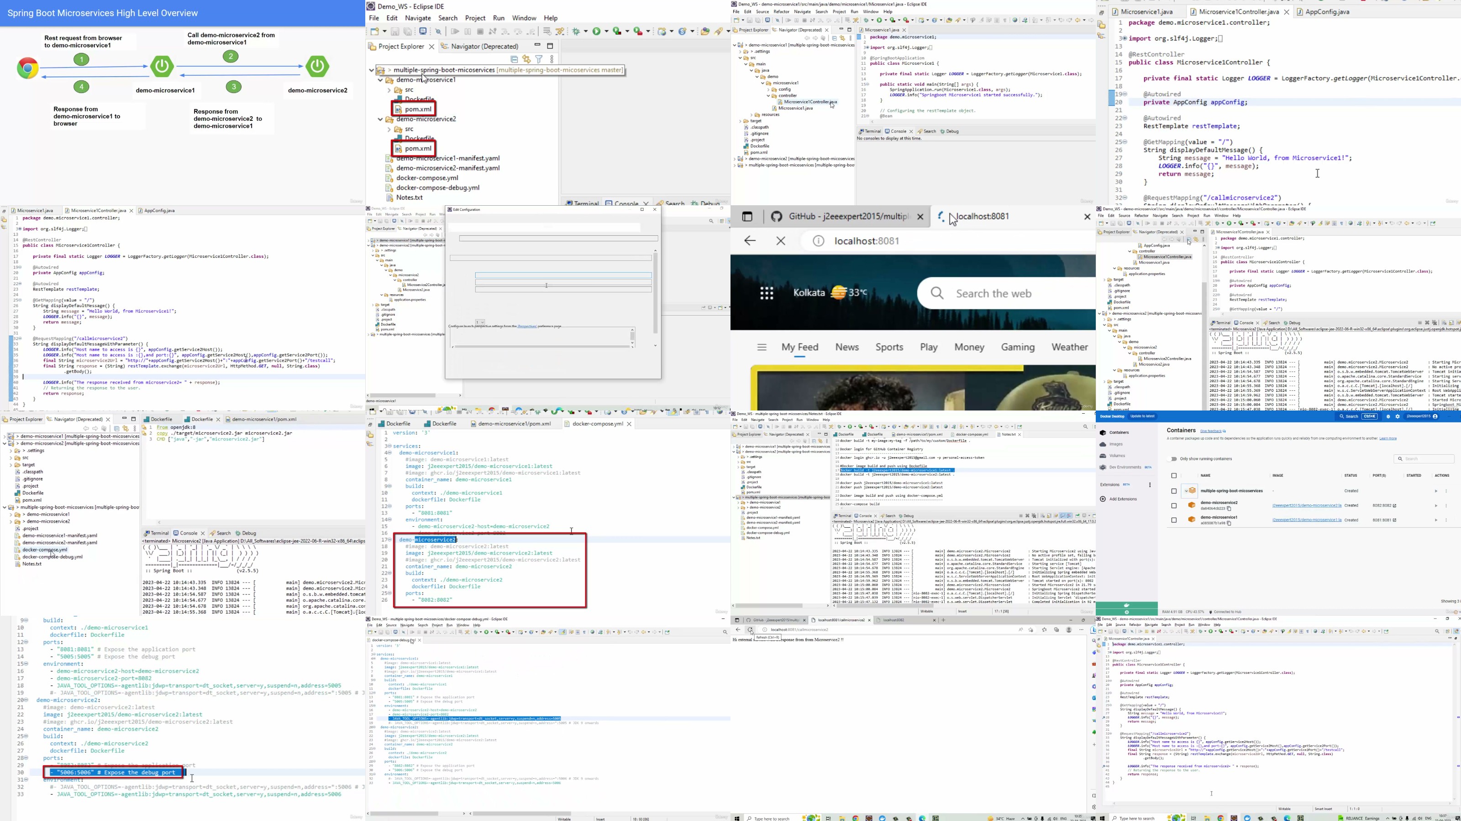Image resolution: width=1461 pixels, height=821 pixels.
Task: Copy container ID da84064cb223 in Docker Desktop
Action: click(x=1229, y=509)
